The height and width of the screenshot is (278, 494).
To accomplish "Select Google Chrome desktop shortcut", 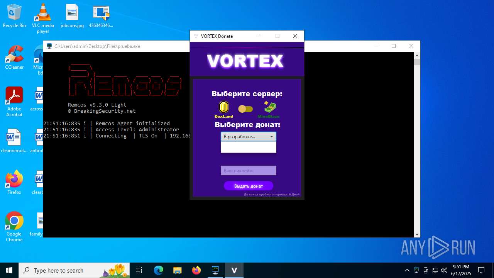I will pos(14,227).
